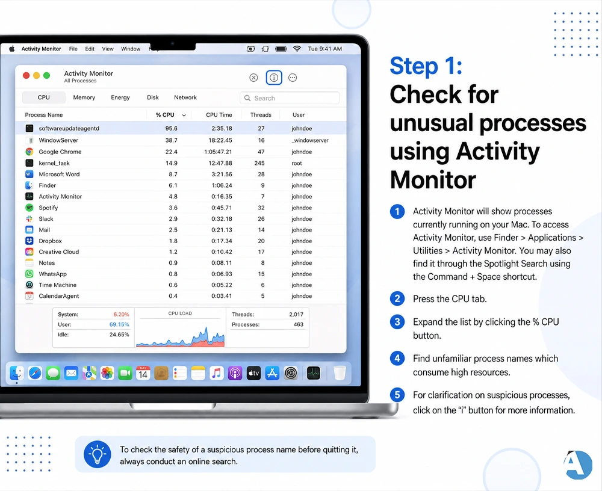Click the Slack icon in process list
The image size is (602, 491).
click(x=29, y=219)
